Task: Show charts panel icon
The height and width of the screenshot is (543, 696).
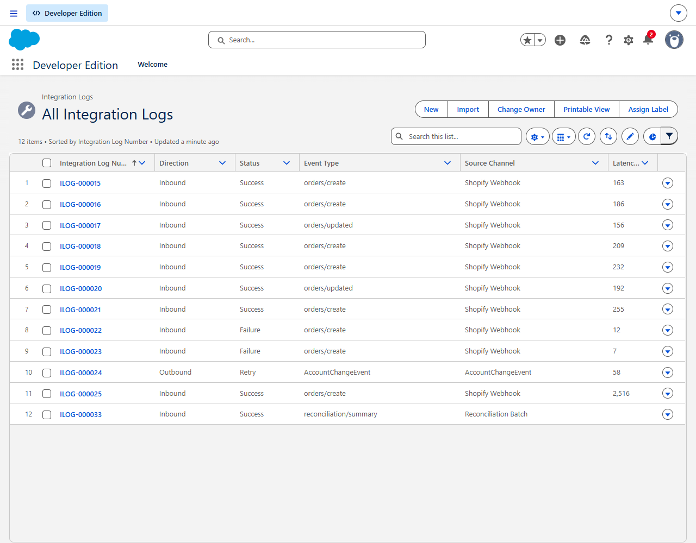Action: pos(652,137)
